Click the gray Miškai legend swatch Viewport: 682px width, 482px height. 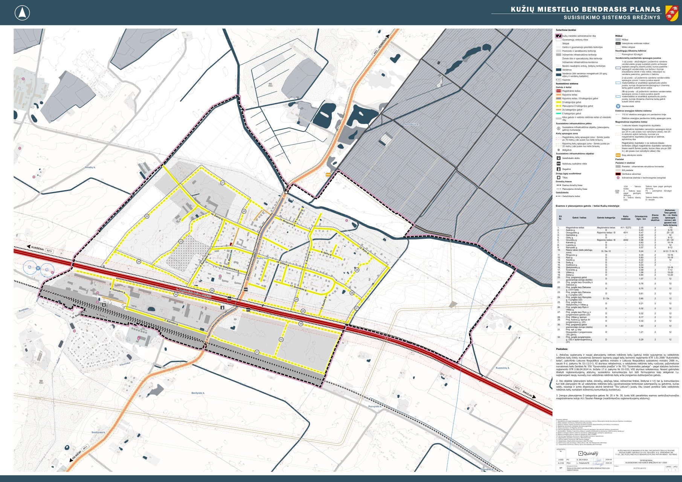[618, 40]
